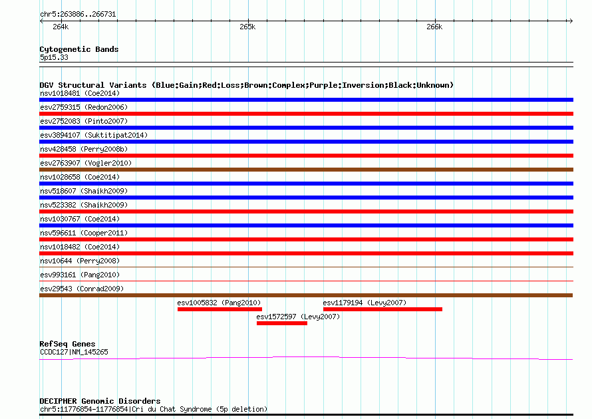Click the esv1179194 (Levy2007) variant bar
Screen dimensions: 592x419
point(382,309)
